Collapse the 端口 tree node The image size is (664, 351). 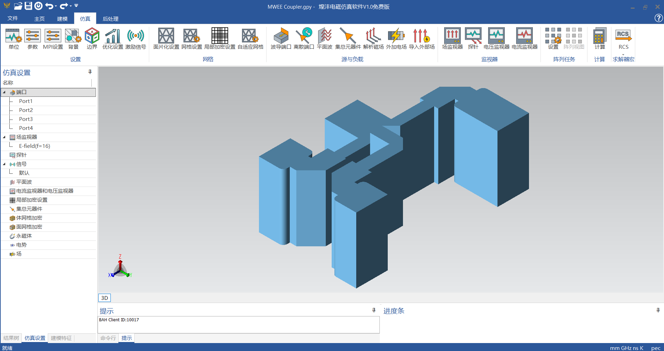tap(5, 92)
